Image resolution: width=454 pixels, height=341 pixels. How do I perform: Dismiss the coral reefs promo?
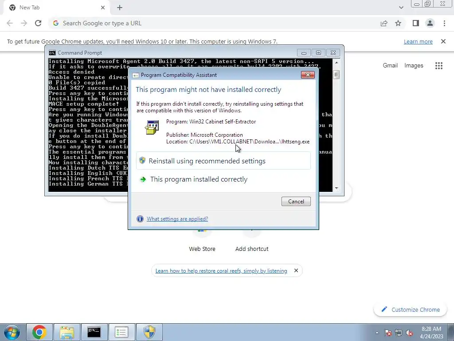[296, 270]
